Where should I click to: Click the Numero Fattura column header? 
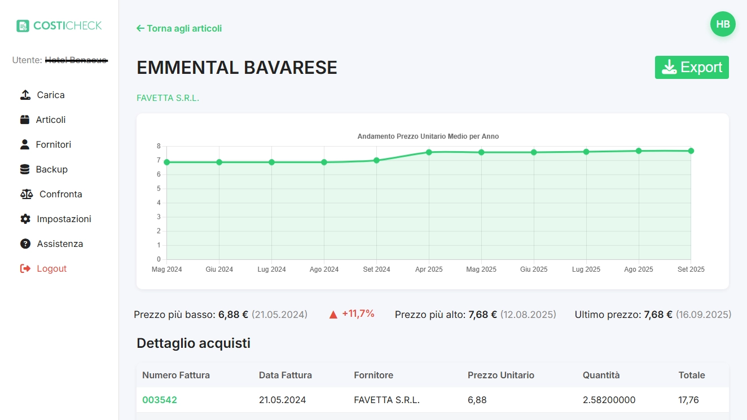176,375
